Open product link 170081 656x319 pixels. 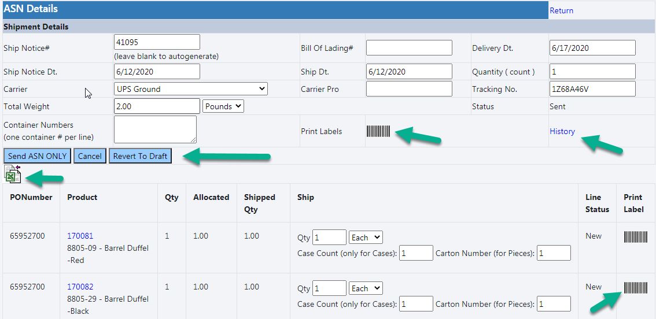pyautogui.click(x=80, y=236)
